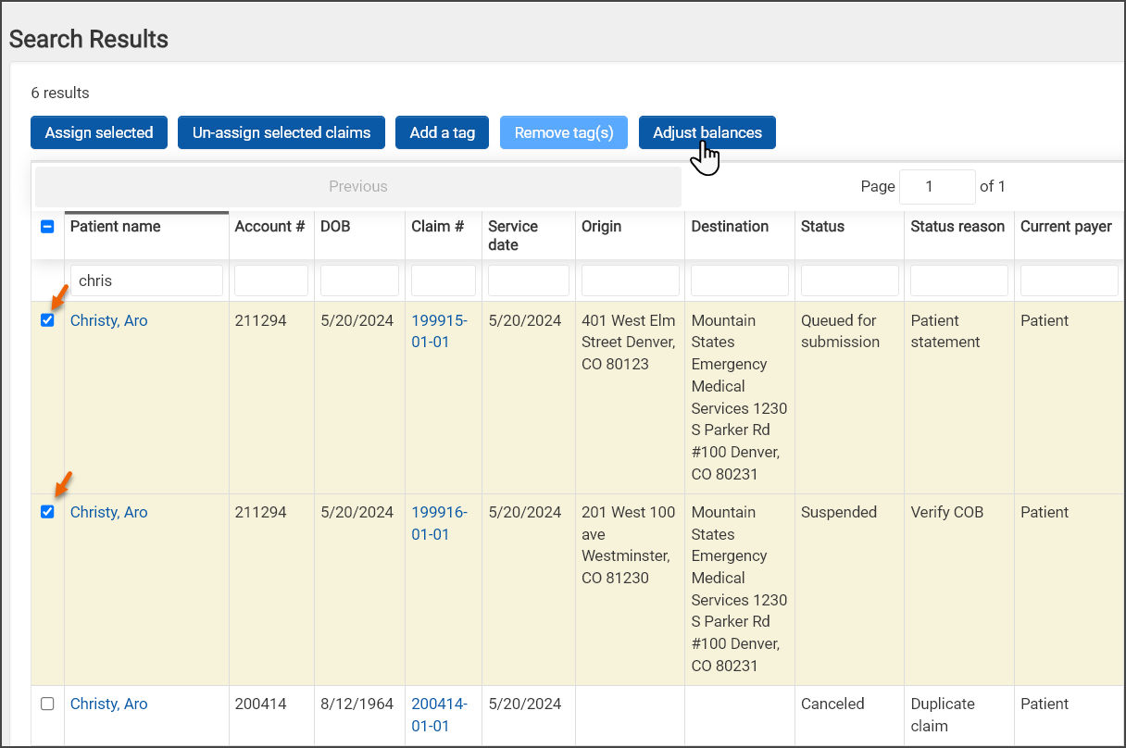Click the Status reason filter field
Screen dimensions: 1126x748
pos(958,280)
